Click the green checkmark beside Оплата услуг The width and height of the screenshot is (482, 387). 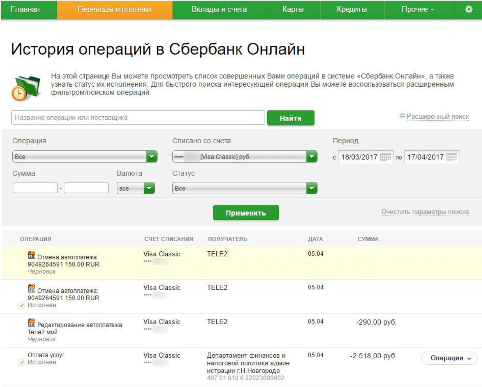(21, 362)
